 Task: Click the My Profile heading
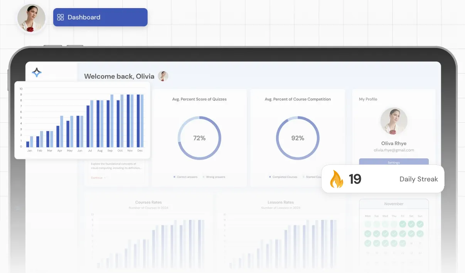pyautogui.click(x=368, y=99)
